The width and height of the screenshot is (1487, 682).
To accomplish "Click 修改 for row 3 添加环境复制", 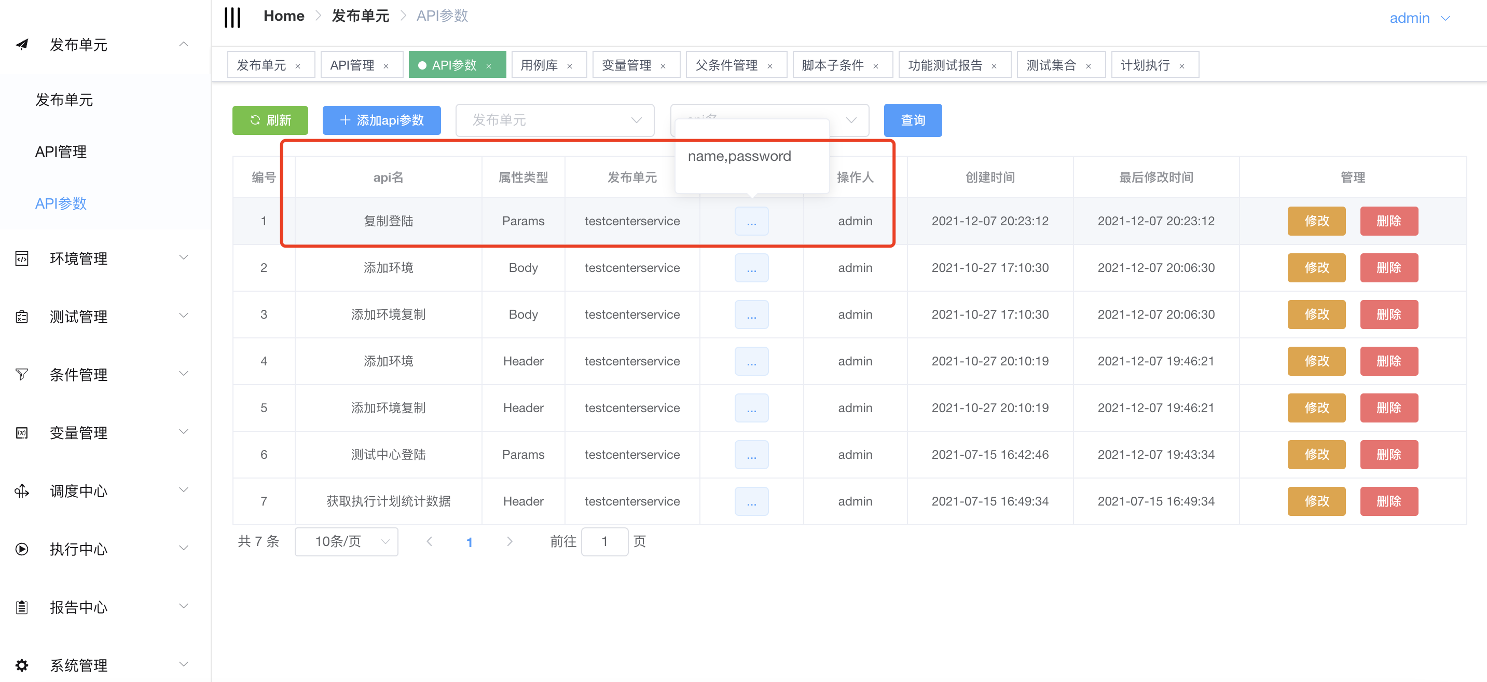I will 1317,315.
